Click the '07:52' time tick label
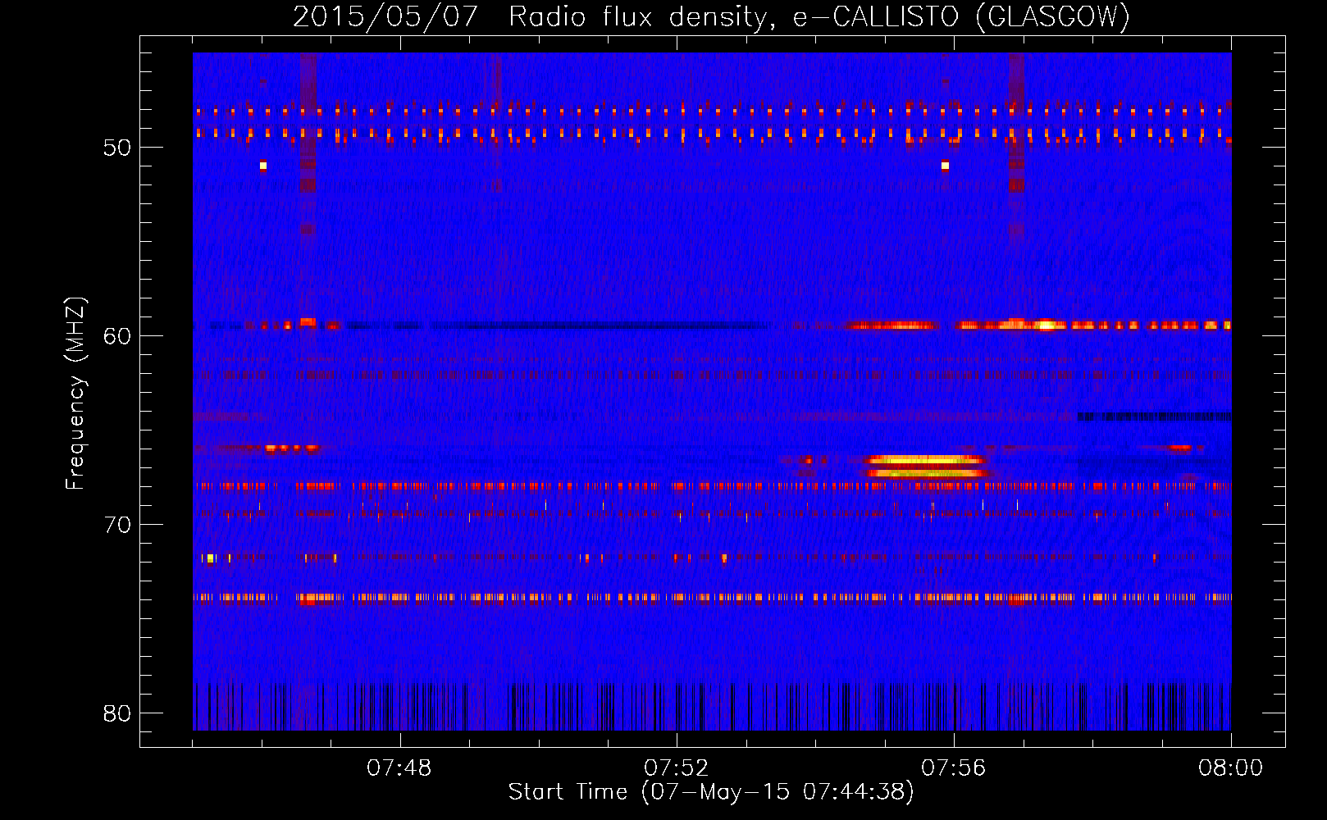 676,768
